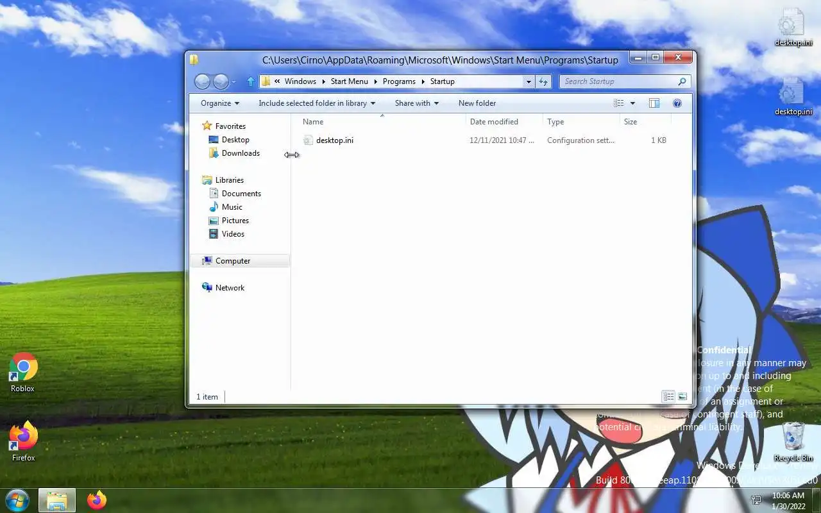Open the taskbar clock showing 10:06 AM
Viewport: 821px width, 513px height.
pos(788,500)
